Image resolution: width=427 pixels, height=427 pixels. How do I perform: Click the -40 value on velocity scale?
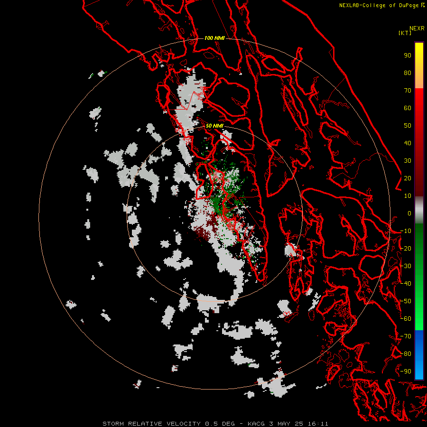point(406,284)
